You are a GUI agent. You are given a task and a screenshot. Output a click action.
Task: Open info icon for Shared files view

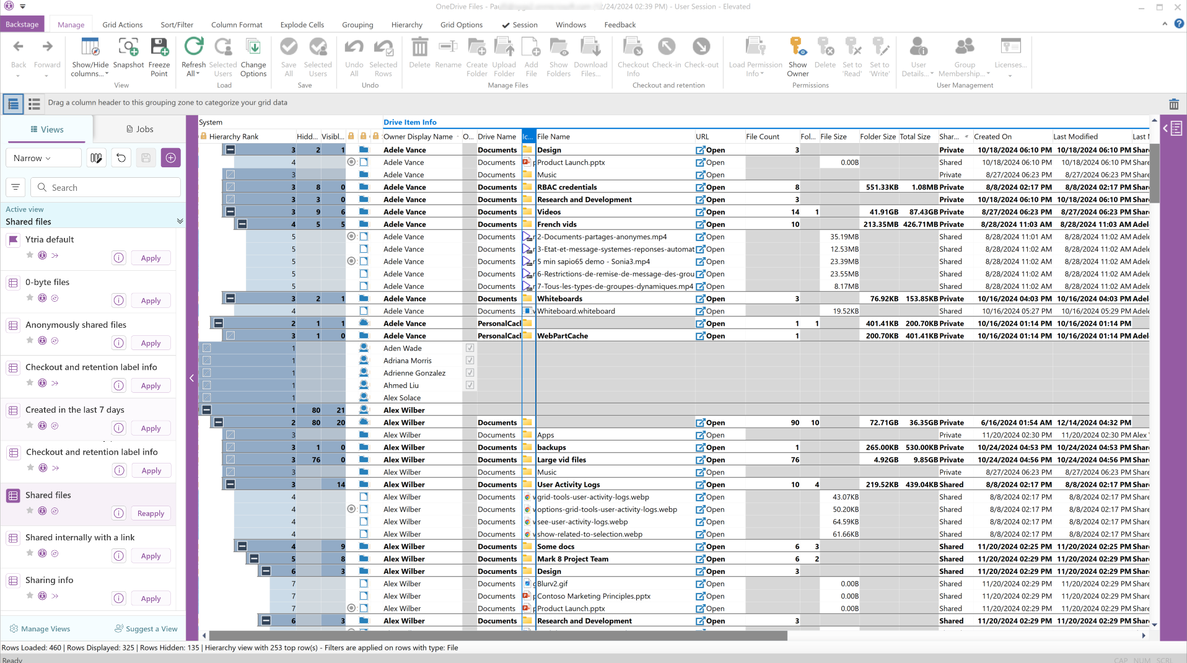(119, 513)
